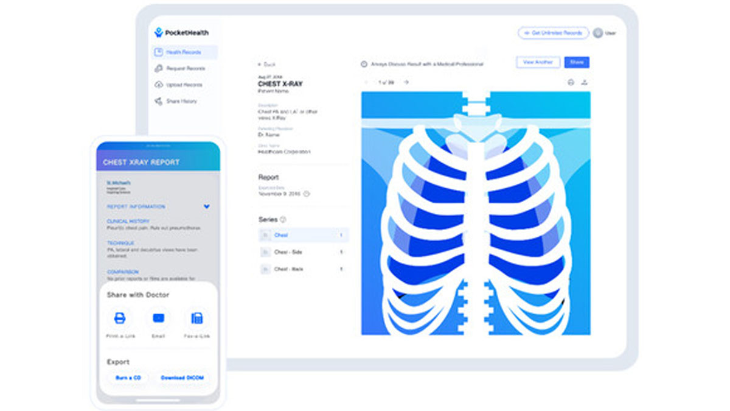This screenshot has width=730, height=411.
Task: Open Request Records in the sidebar
Action: click(184, 69)
